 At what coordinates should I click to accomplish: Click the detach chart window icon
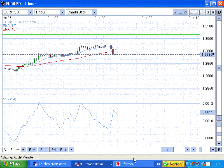[x=219, y=12]
